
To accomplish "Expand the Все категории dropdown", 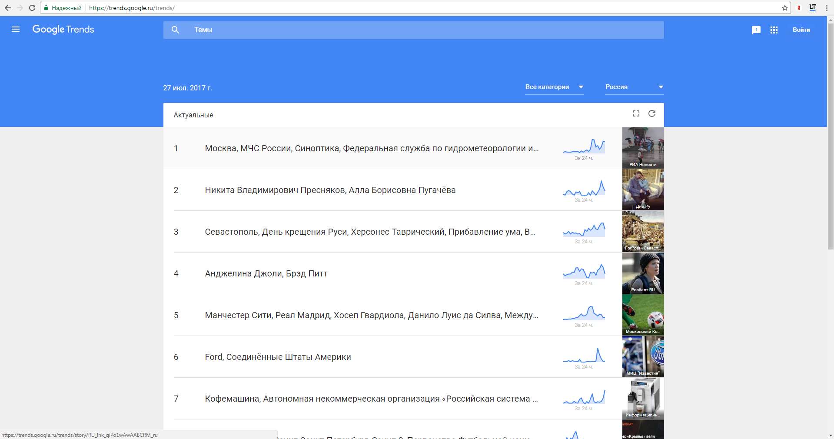I will 554,87.
